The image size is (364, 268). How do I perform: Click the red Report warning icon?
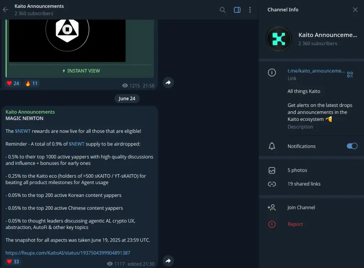point(272,224)
